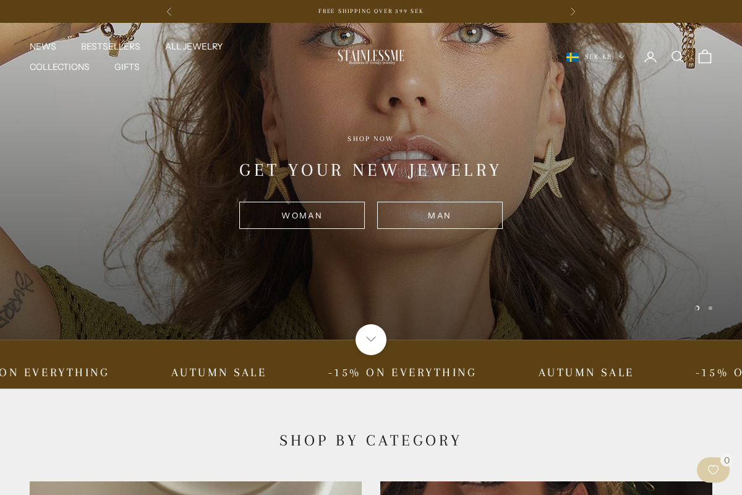The height and width of the screenshot is (495, 742).
Task: Click the Woman shop button
Action: (x=302, y=215)
